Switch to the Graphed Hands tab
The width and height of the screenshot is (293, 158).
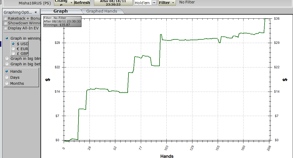pos(102,11)
